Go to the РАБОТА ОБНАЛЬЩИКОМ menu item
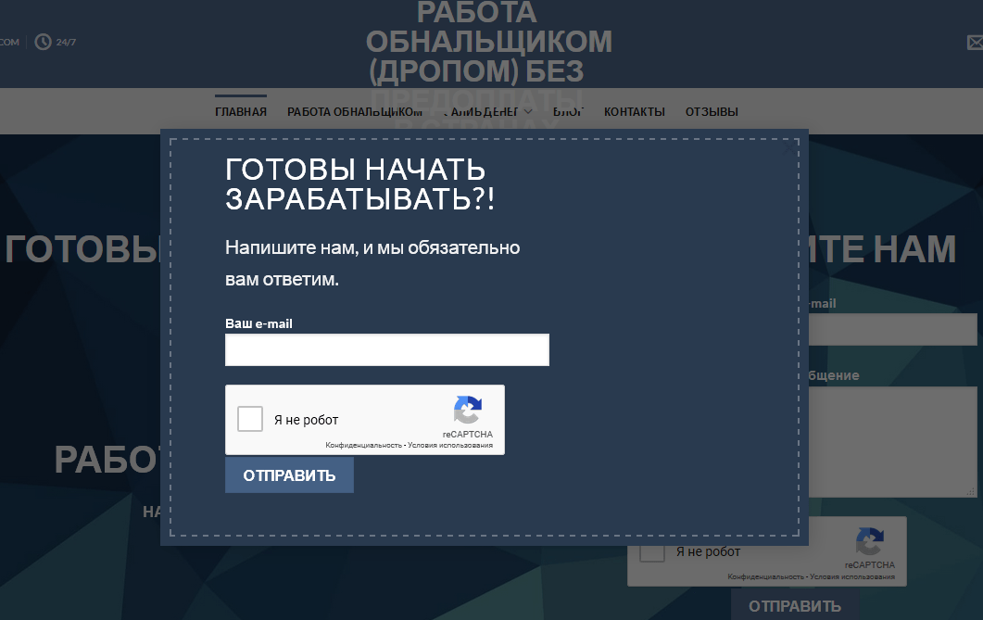Image resolution: width=983 pixels, height=620 pixels. tap(354, 112)
